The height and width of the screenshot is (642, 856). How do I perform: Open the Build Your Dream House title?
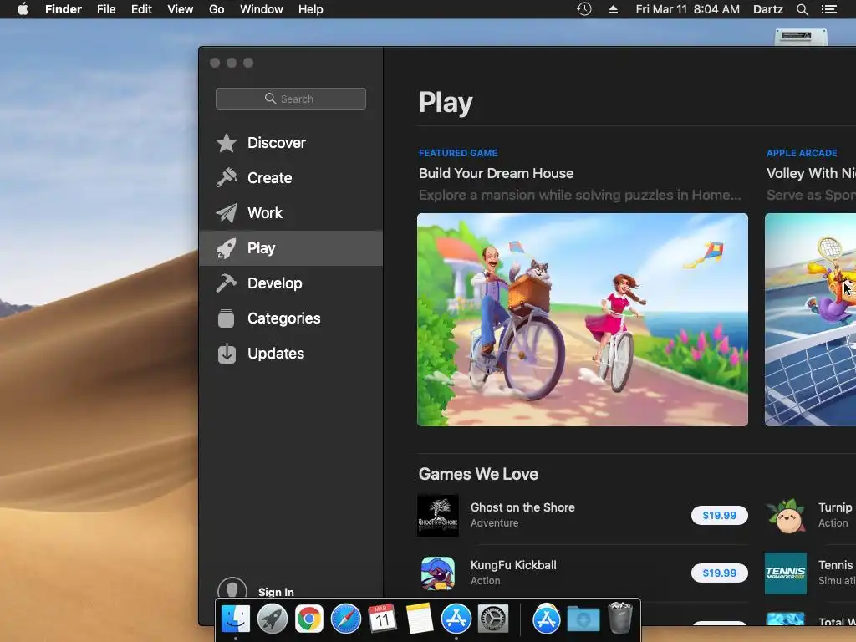(x=496, y=174)
